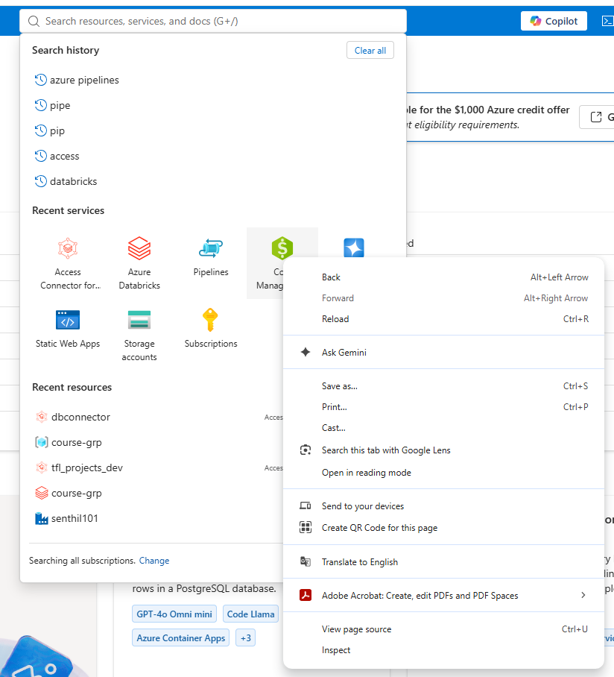Open the blue sparkle service icon

click(x=354, y=248)
